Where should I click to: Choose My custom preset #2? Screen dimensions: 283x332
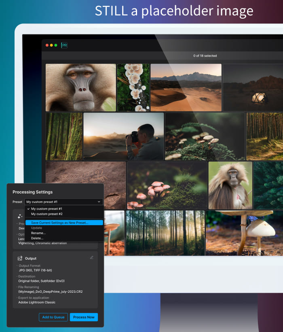click(46, 214)
